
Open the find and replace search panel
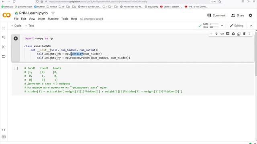4,37
